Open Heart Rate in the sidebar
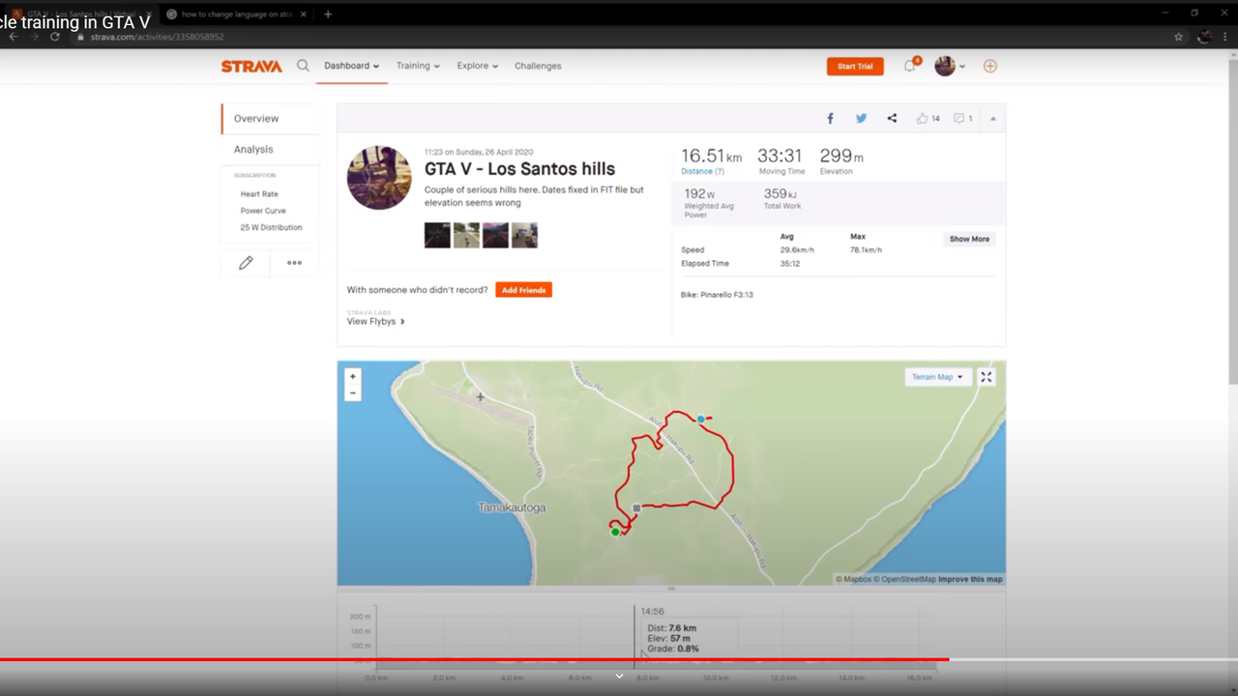 click(x=259, y=194)
